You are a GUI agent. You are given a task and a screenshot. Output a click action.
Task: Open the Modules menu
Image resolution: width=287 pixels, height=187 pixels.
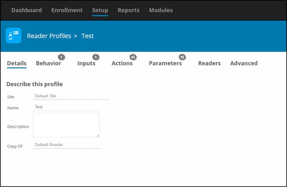coord(161,10)
